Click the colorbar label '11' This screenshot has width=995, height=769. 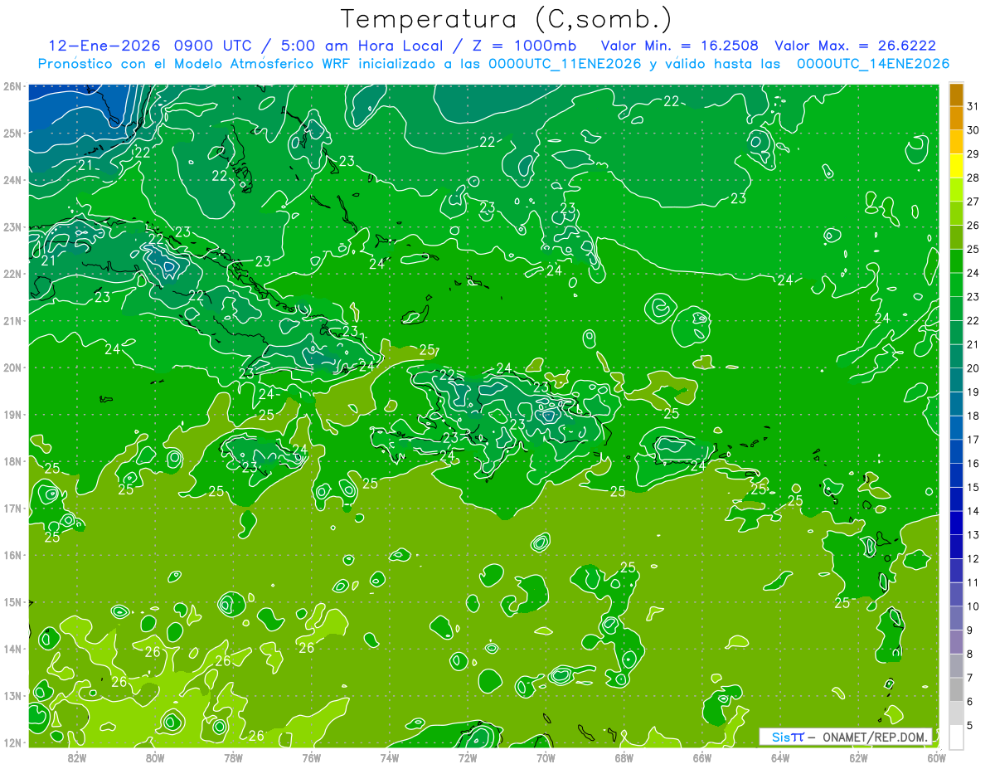coord(973,583)
